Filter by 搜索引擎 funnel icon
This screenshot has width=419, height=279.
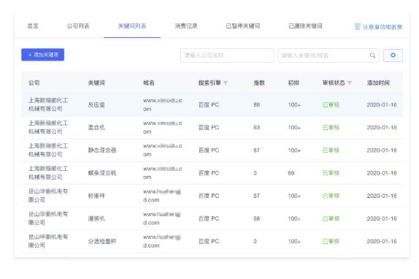pyautogui.click(x=226, y=83)
